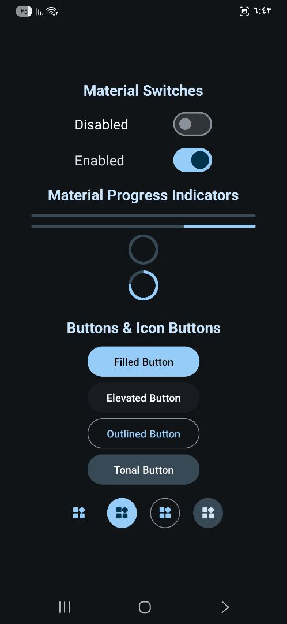This screenshot has height=624, width=287.
Task: Turn off the Enabled material switch
Action: click(x=192, y=161)
